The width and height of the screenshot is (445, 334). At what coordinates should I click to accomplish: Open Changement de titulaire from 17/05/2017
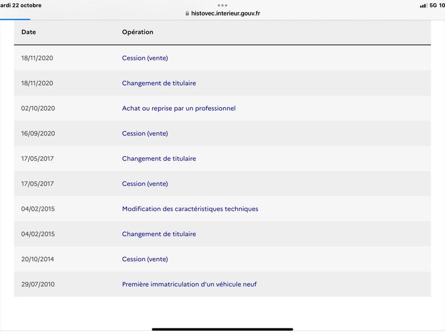coord(159,159)
